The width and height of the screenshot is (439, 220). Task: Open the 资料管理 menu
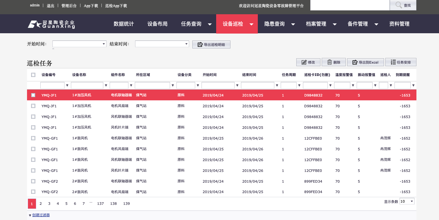coord(399,24)
